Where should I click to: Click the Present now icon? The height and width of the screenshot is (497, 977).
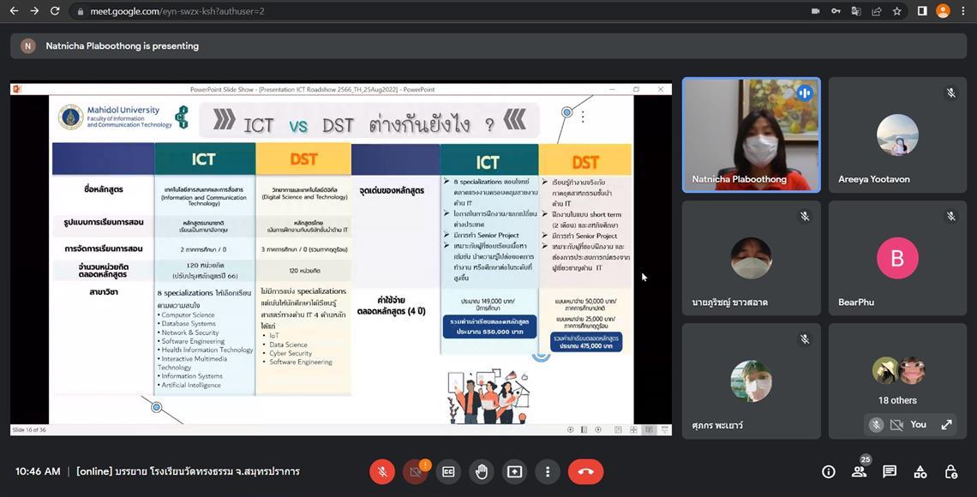514,471
